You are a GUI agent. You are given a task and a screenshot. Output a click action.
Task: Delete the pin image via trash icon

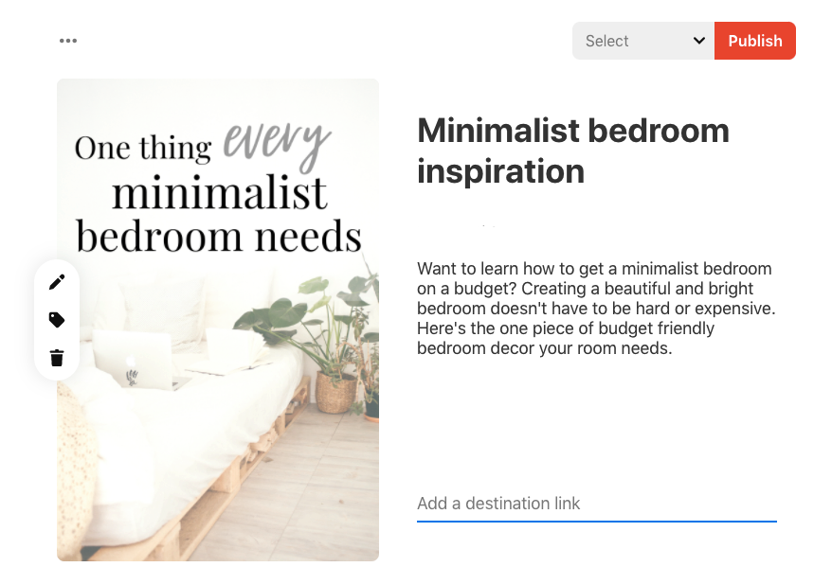[x=57, y=358]
